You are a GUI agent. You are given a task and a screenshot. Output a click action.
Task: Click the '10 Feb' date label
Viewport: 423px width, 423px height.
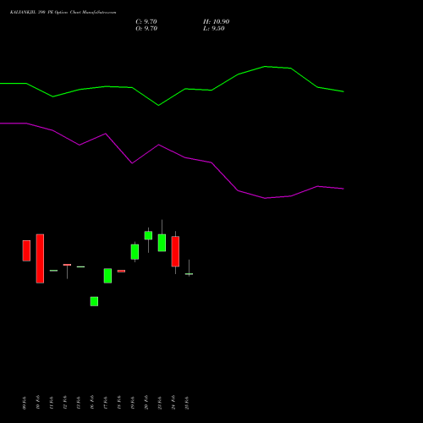pos(38,402)
